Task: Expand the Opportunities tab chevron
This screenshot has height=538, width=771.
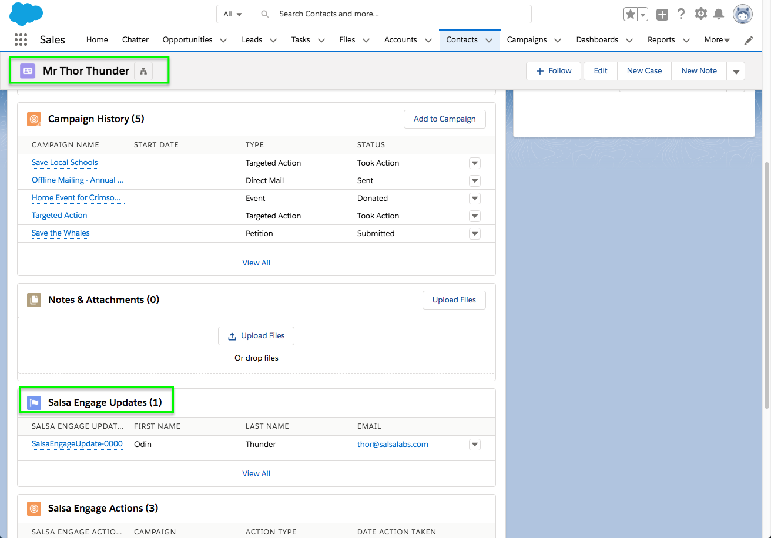Action: [x=223, y=40]
